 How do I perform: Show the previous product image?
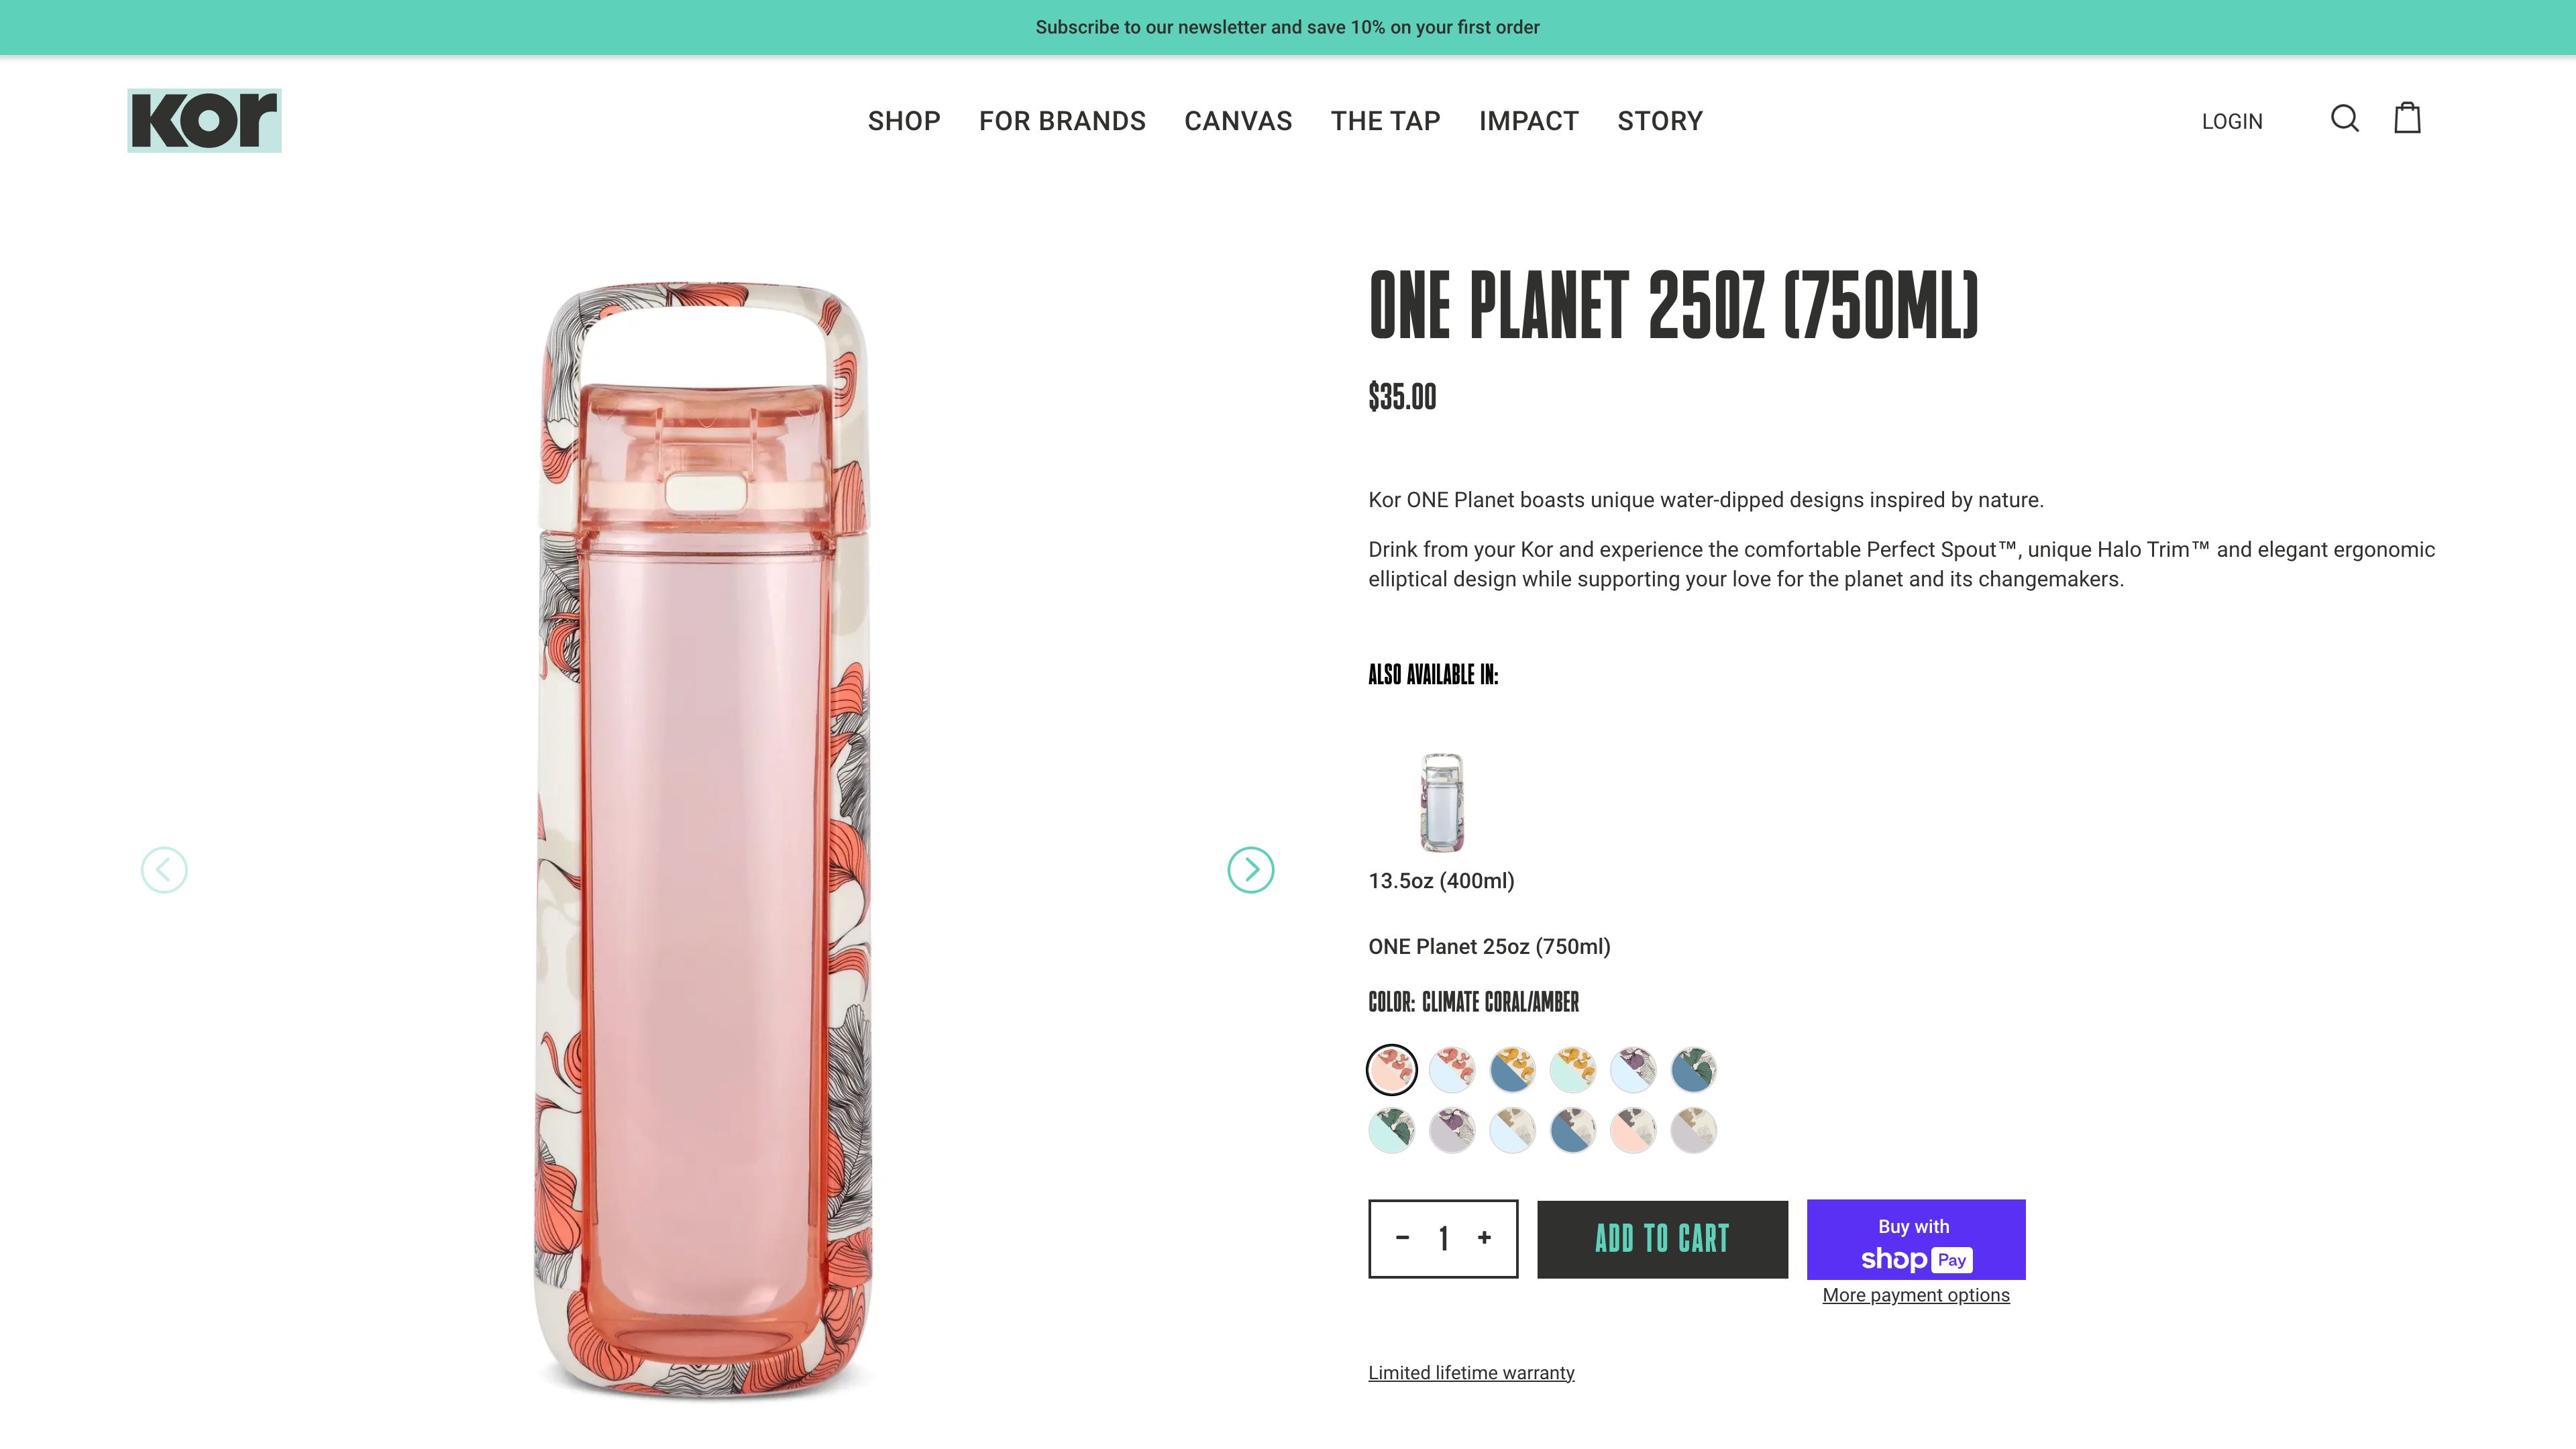pos(164,869)
